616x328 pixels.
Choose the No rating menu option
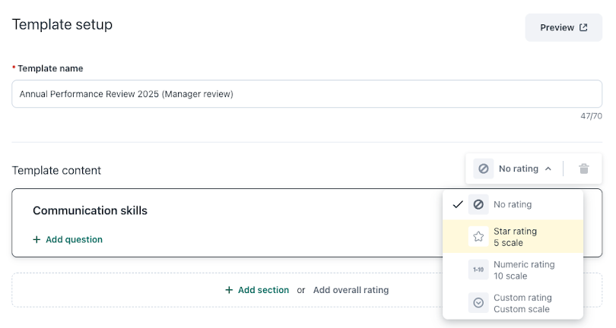513,204
